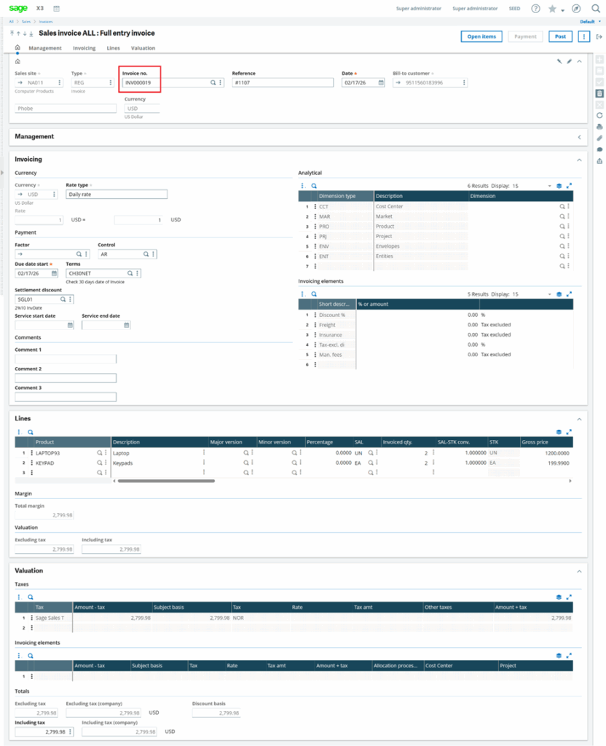
Task: Search the Analytical grid using magnifier
Action: click(314, 186)
